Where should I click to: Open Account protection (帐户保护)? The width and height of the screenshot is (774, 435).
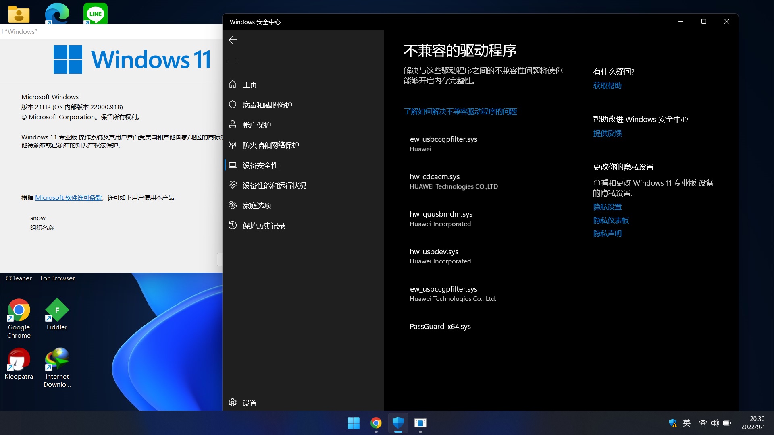click(303, 125)
